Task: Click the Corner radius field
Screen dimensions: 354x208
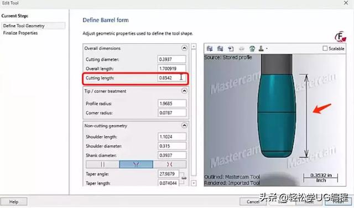Action: pos(172,113)
